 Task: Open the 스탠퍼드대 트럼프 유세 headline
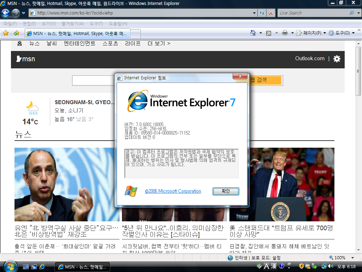tap(281, 231)
